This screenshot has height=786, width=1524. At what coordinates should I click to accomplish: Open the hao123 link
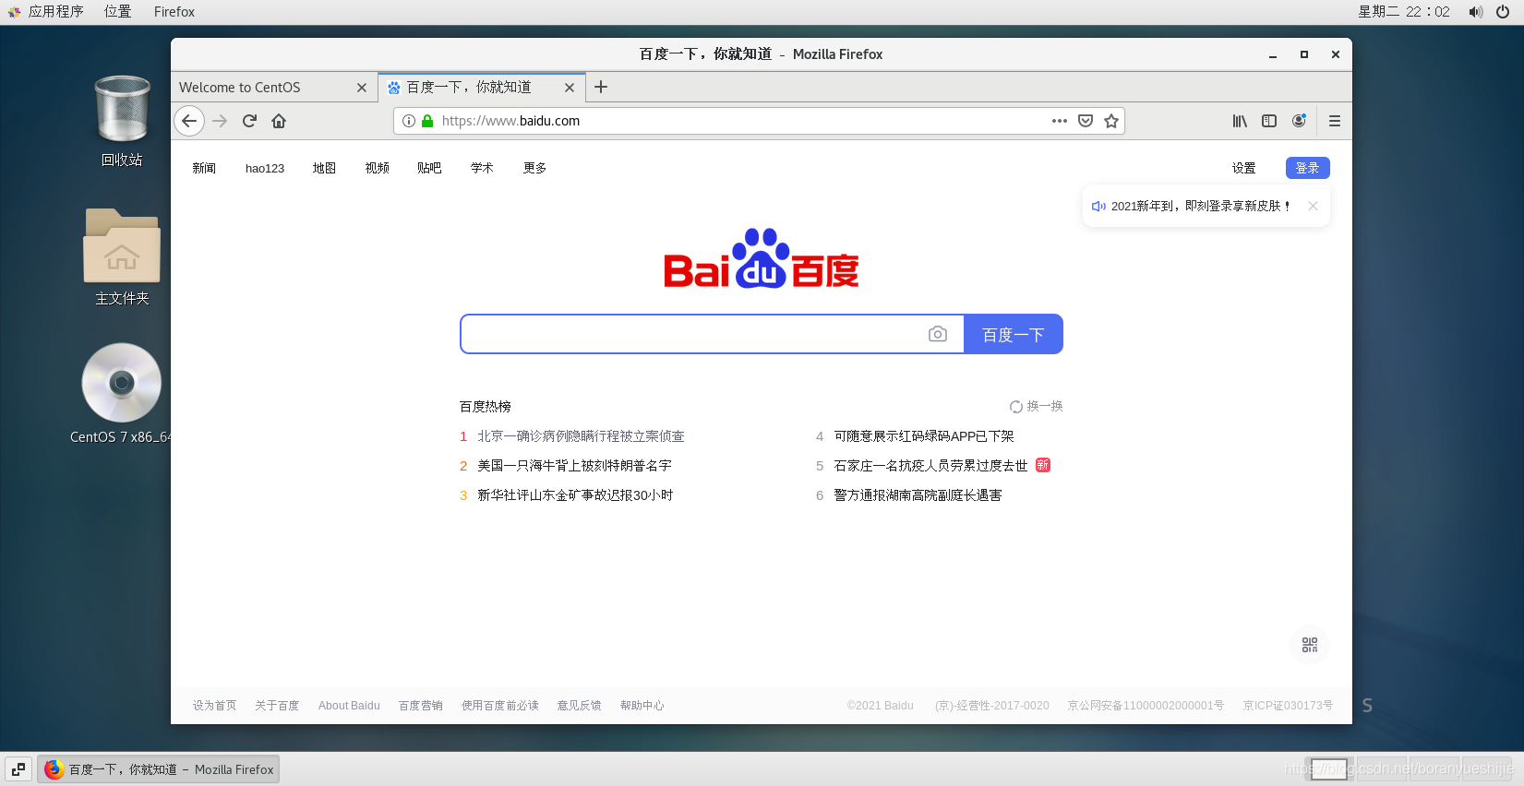click(x=265, y=168)
